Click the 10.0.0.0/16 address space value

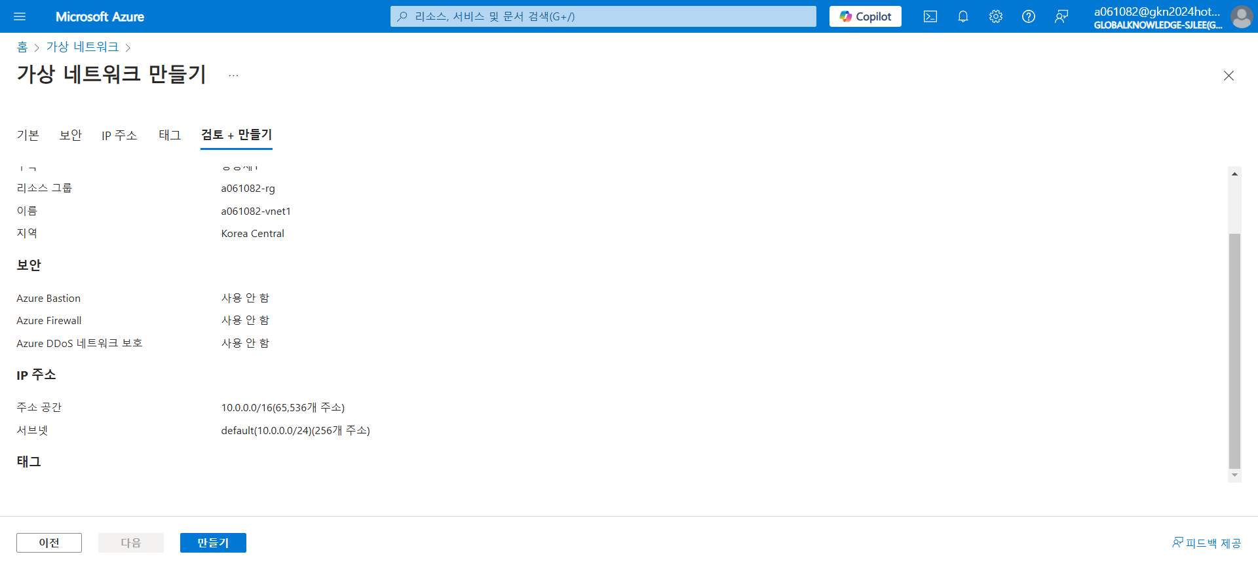point(283,407)
